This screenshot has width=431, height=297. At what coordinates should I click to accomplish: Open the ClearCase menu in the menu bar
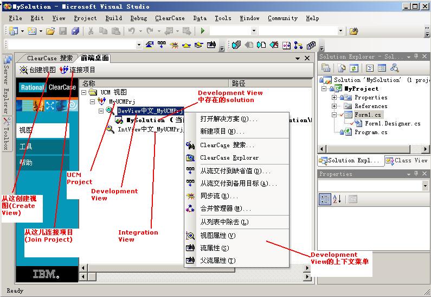pyautogui.click(x=170, y=18)
